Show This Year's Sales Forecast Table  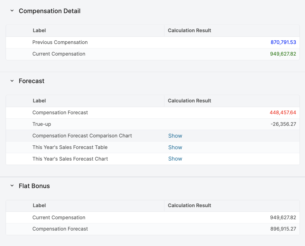tap(175, 147)
